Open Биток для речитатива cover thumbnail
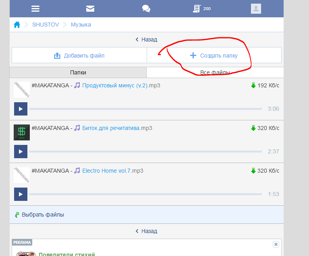309x256 pixels. click(x=22, y=132)
